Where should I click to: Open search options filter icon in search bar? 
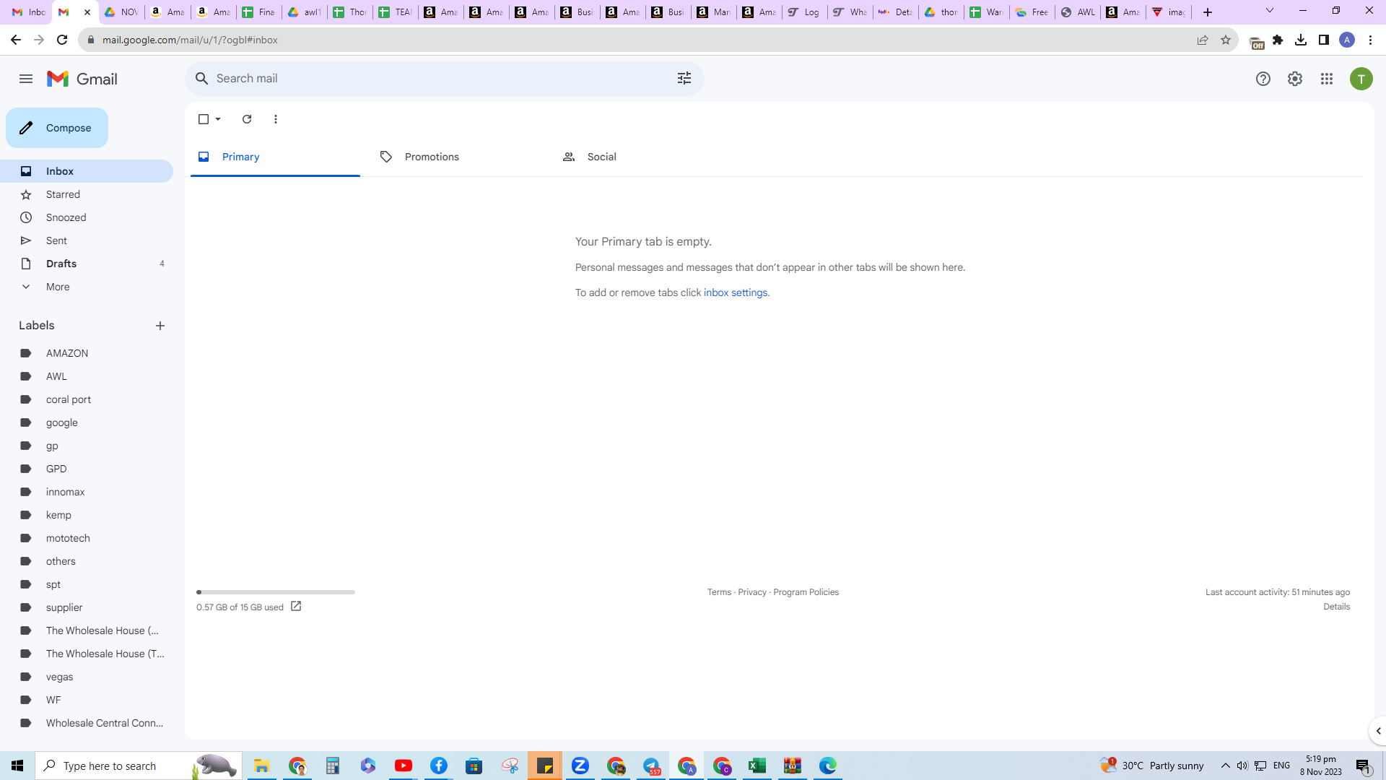pos(684,78)
